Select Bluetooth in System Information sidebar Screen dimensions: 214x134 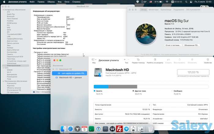click(x=11, y=17)
